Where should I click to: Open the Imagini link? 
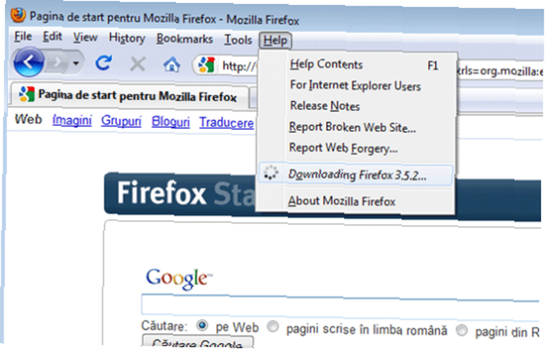(71, 121)
